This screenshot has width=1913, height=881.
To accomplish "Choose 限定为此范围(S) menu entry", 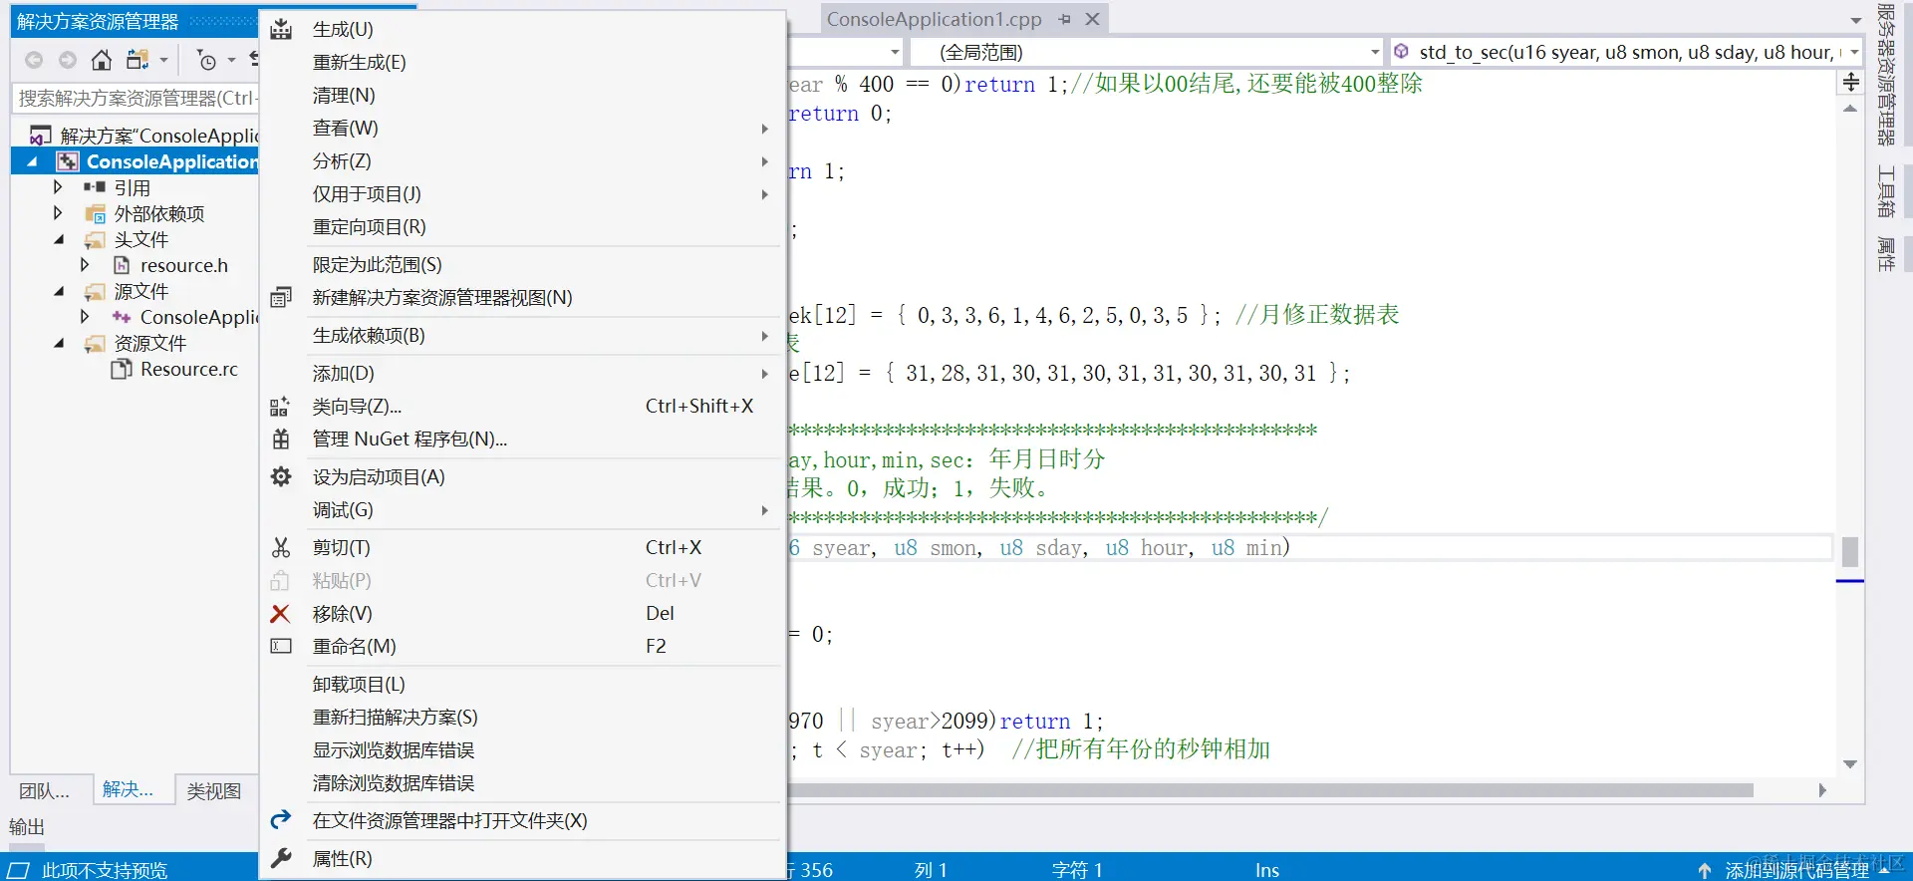I will [x=524, y=265].
